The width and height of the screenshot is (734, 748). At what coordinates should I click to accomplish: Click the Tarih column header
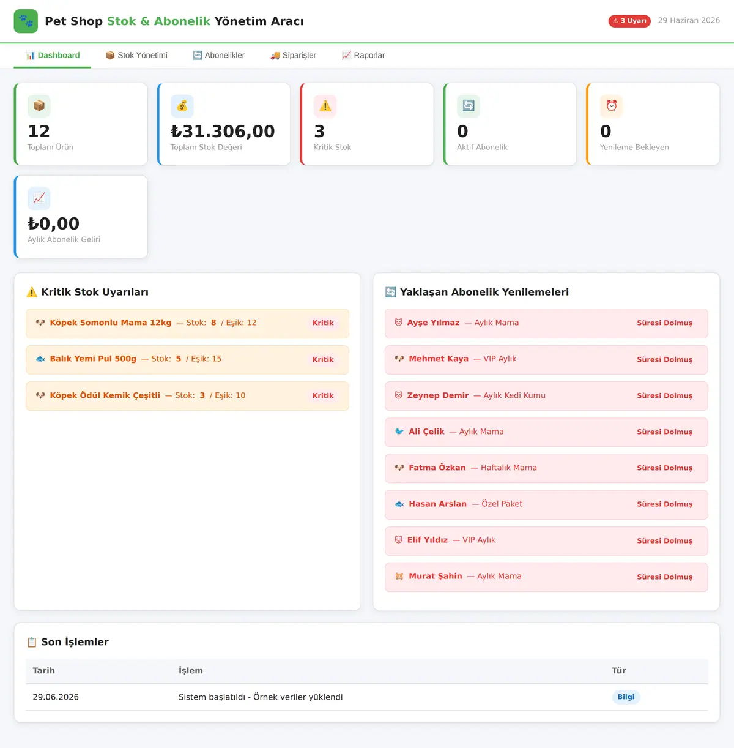click(44, 671)
